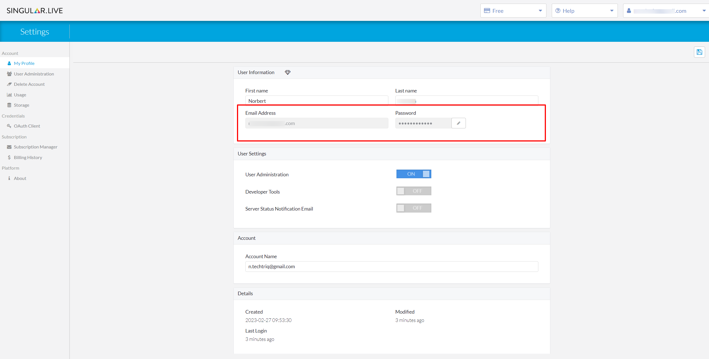The height and width of the screenshot is (359, 709).
Task: Open the Storage settings
Action: point(21,105)
